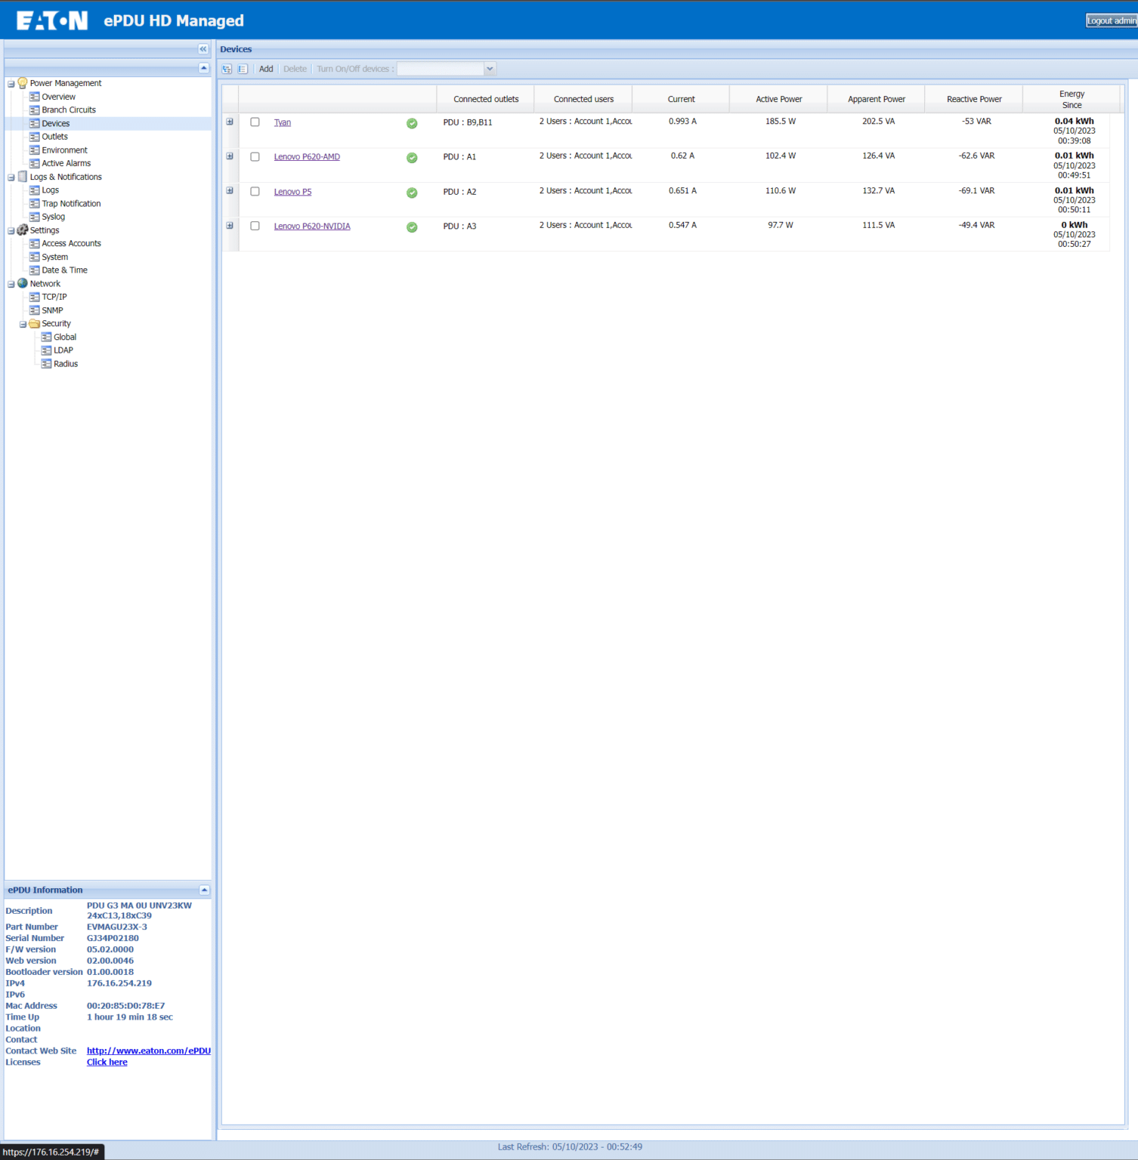Image resolution: width=1138 pixels, height=1160 pixels.
Task: Open the Licenses Click here link
Action: point(107,1062)
